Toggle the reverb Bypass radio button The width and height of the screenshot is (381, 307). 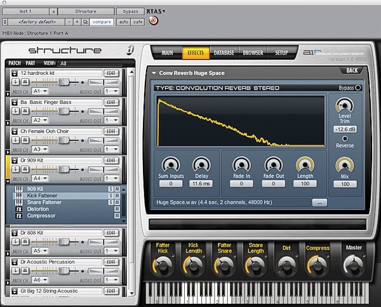(x=358, y=88)
